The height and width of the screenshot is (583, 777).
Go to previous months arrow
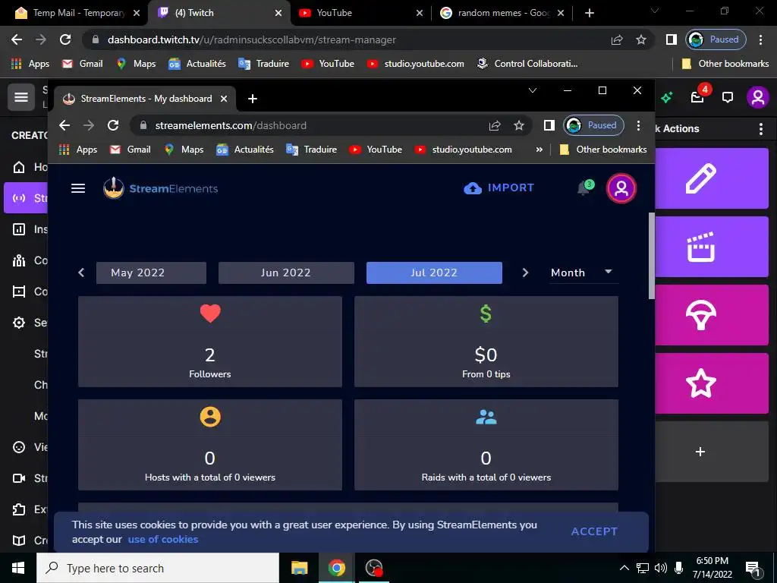coord(81,273)
